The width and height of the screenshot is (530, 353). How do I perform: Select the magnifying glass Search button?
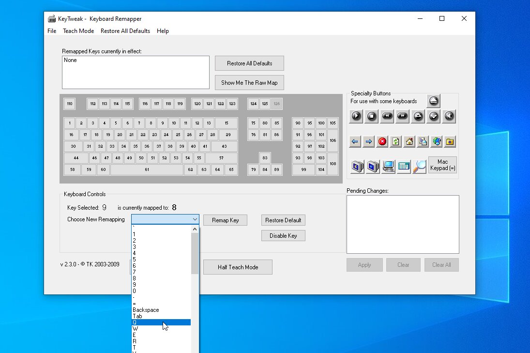(419, 166)
